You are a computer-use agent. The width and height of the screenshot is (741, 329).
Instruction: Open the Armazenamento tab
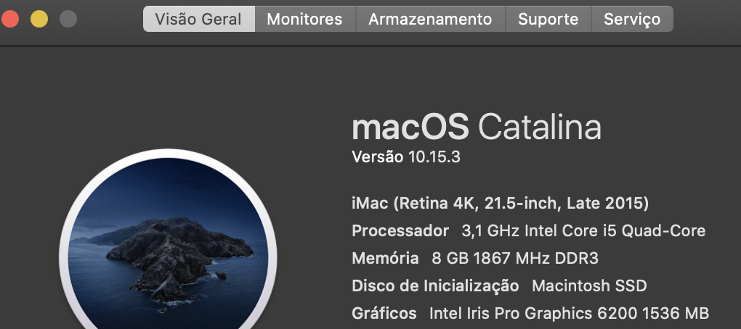431,19
